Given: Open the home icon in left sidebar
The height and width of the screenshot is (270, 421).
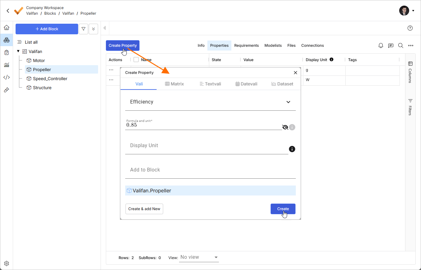Looking at the screenshot, I should coord(7,28).
